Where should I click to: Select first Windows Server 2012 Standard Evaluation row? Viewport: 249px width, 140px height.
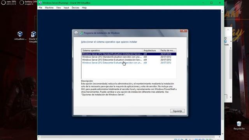pyautogui.click(x=129, y=54)
